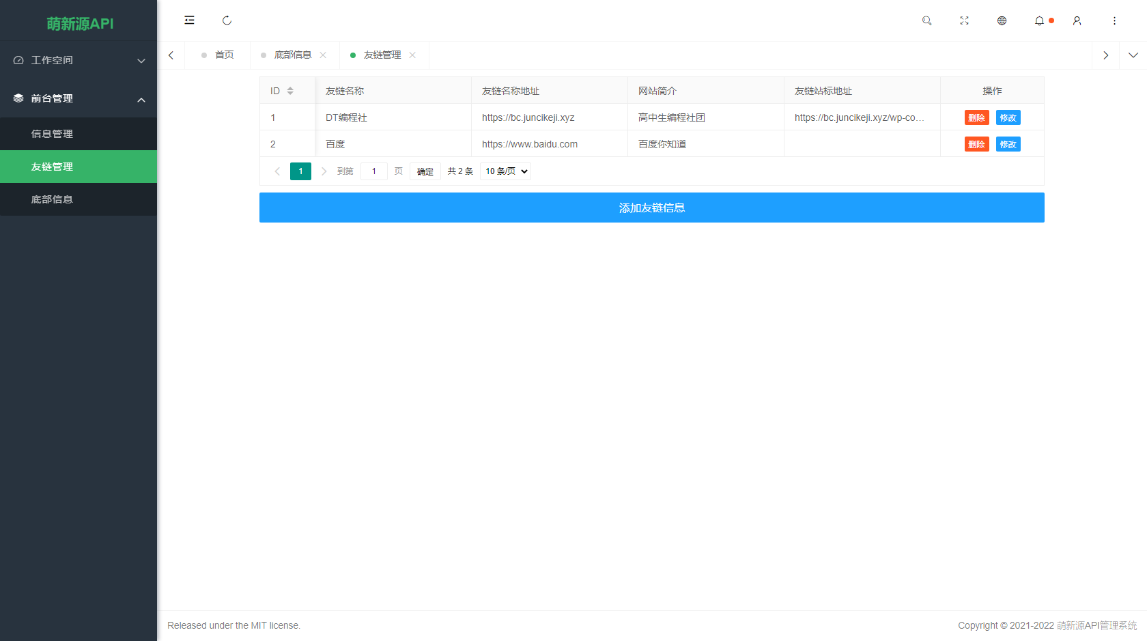Collapse the sidebar with the hamburger icon
Image resolution: width=1147 pixels, height=641 pixels.
[x=189, y=20]
